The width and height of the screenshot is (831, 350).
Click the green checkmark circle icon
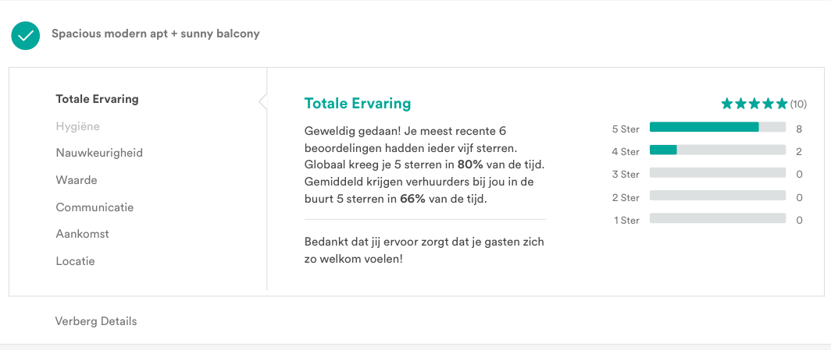tap(25, 35)
